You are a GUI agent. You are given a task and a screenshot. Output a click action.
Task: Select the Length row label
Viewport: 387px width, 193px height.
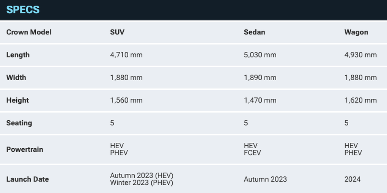(18, 55)
